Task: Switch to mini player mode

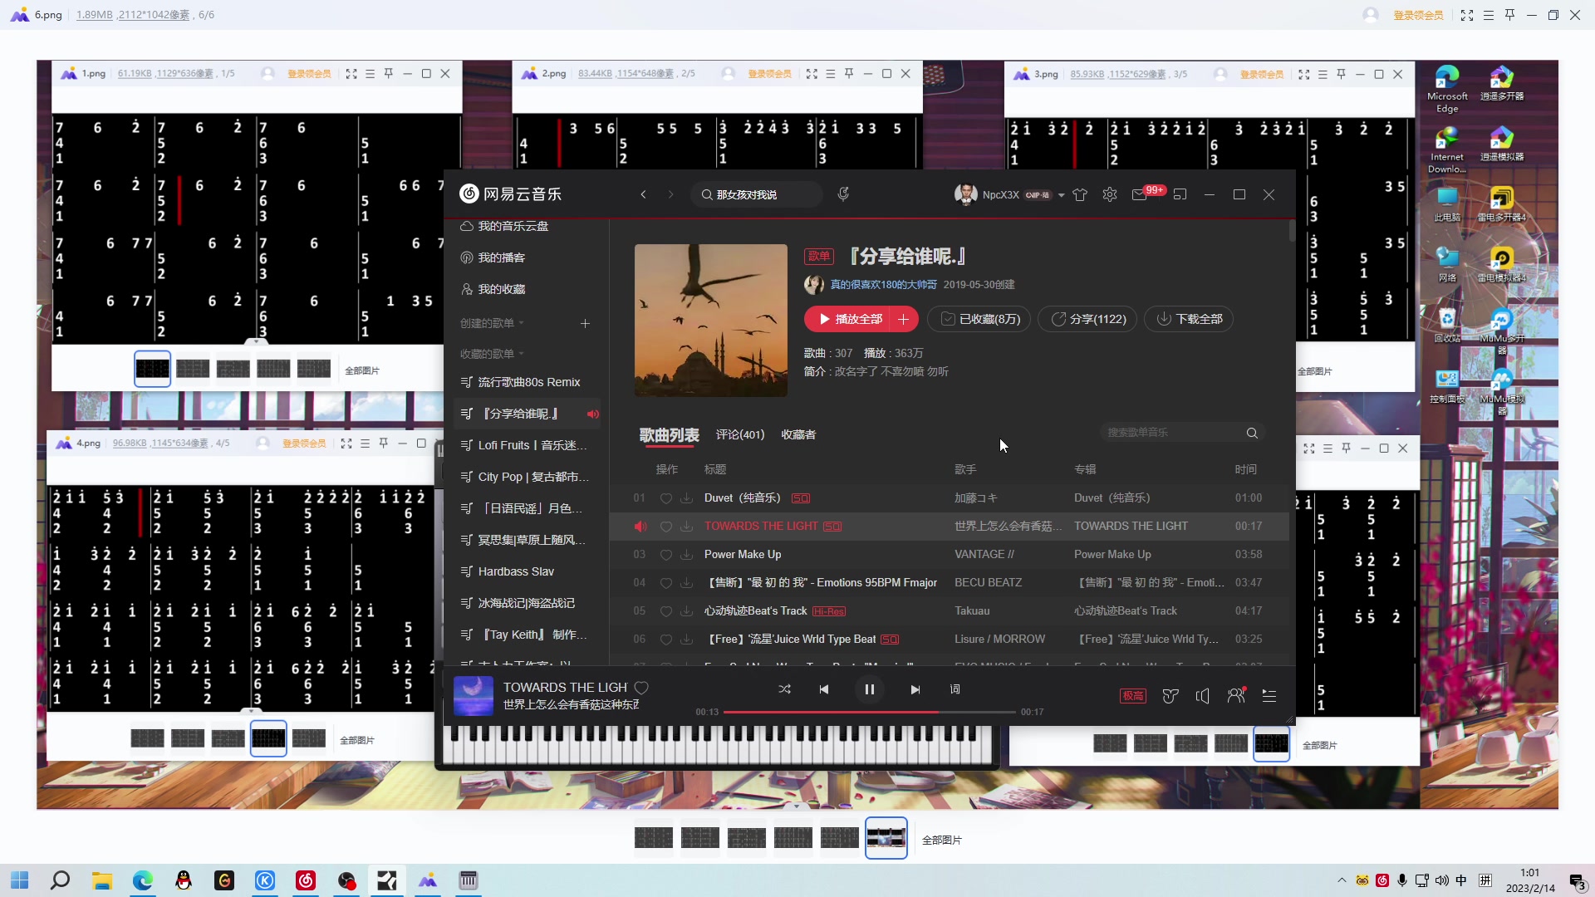Action: click(x=1180, y=194)
